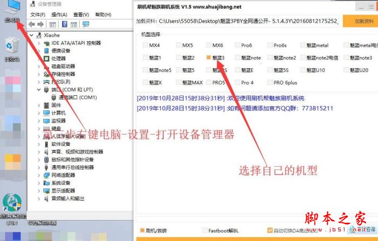
Task: Collapse the 端口 (COM 和 LPT) node
Action: coord(39,90)
